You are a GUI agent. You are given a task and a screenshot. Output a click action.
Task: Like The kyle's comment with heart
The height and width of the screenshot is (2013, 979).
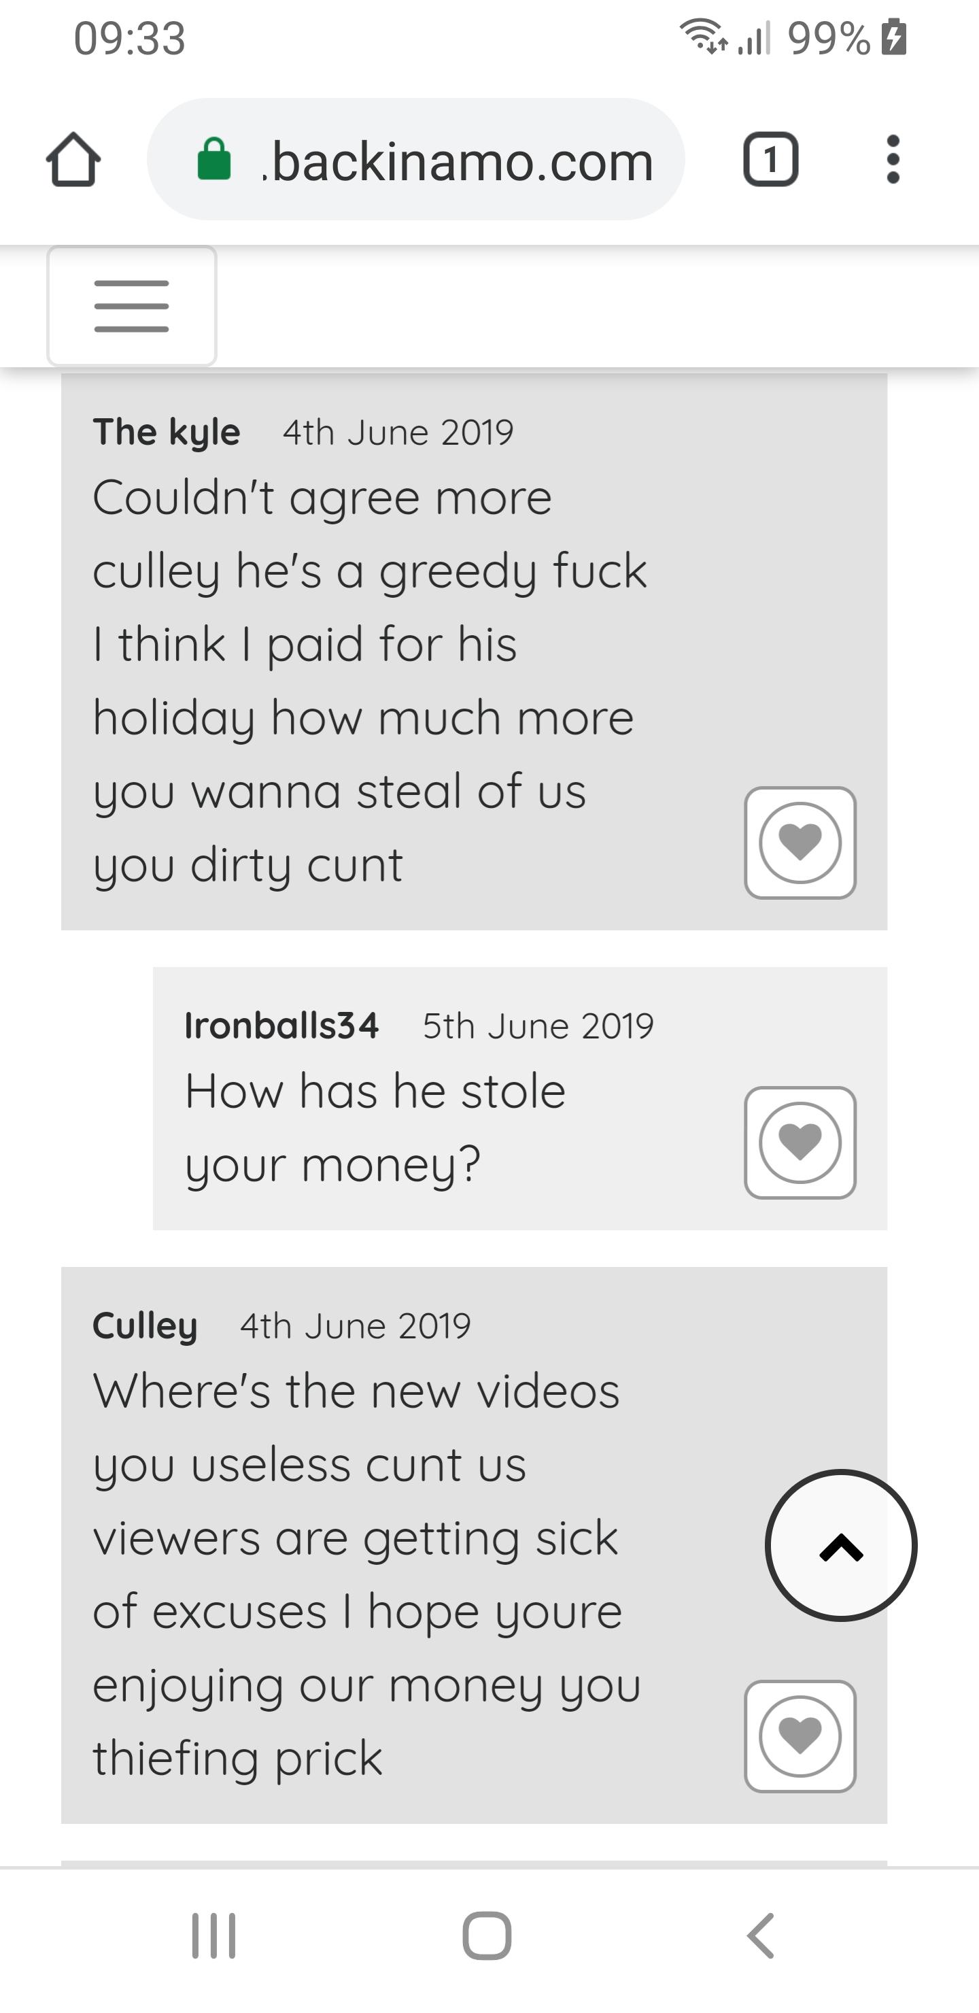click(800, 843)
